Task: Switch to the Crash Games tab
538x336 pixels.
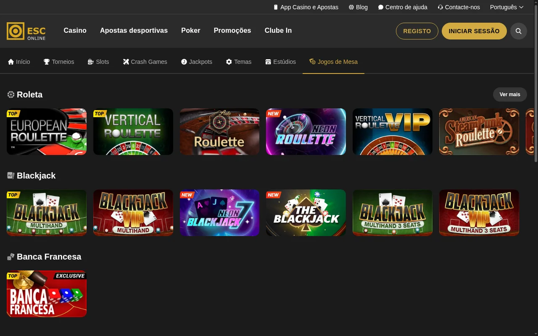Action: 145,62
